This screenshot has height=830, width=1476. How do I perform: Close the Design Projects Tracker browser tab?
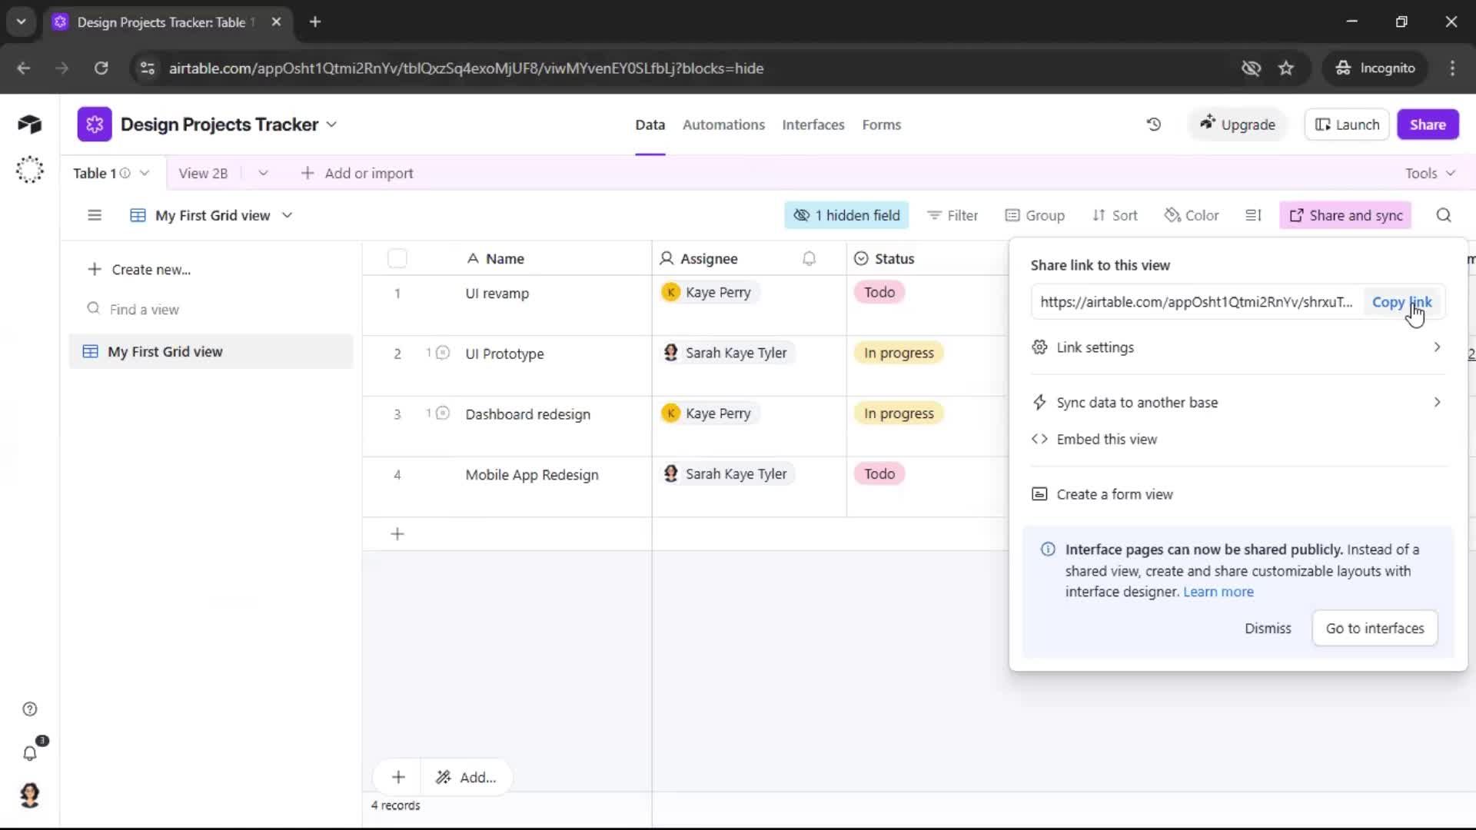[276, 22]
